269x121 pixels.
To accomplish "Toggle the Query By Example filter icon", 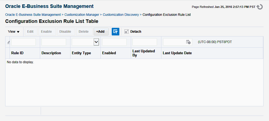I will 116,32.
